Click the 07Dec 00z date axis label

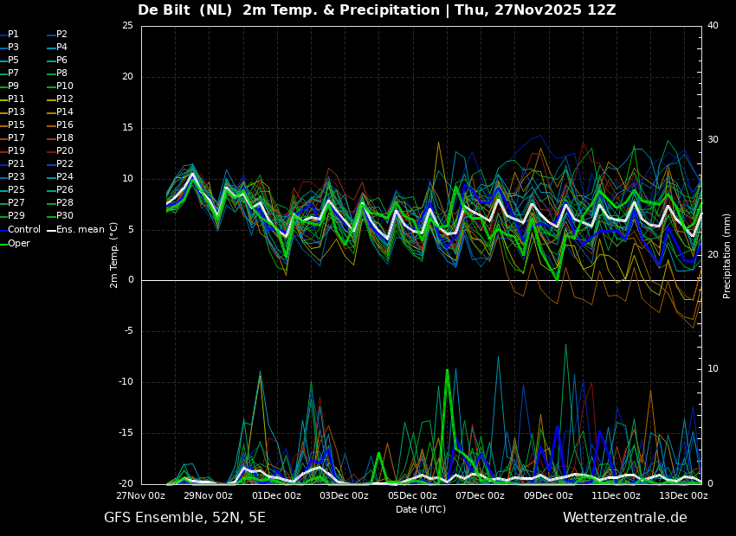(481, 495)
